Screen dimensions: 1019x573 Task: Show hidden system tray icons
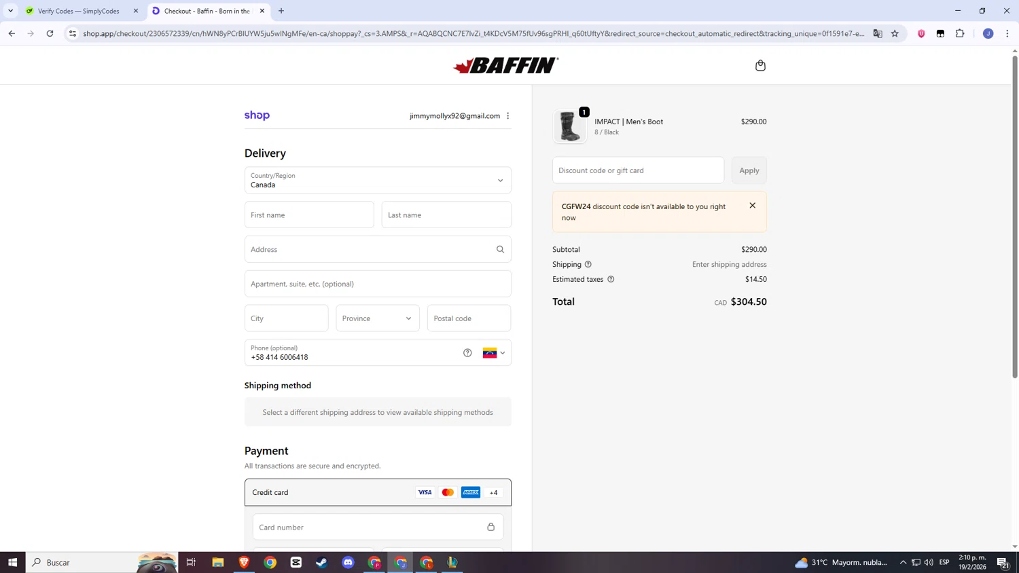point(903,562)
